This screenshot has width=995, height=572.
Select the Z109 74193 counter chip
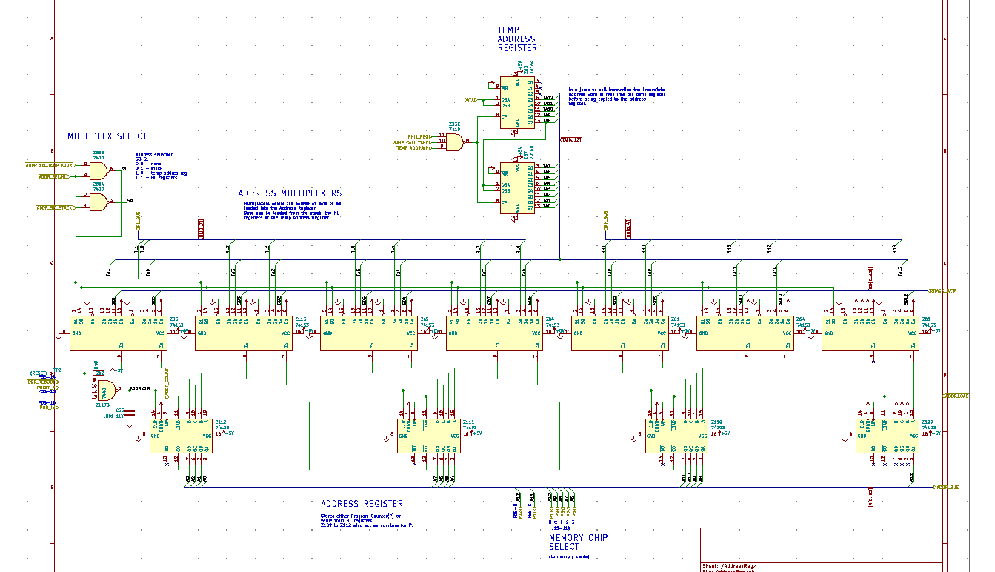click(x=888, y=436)
